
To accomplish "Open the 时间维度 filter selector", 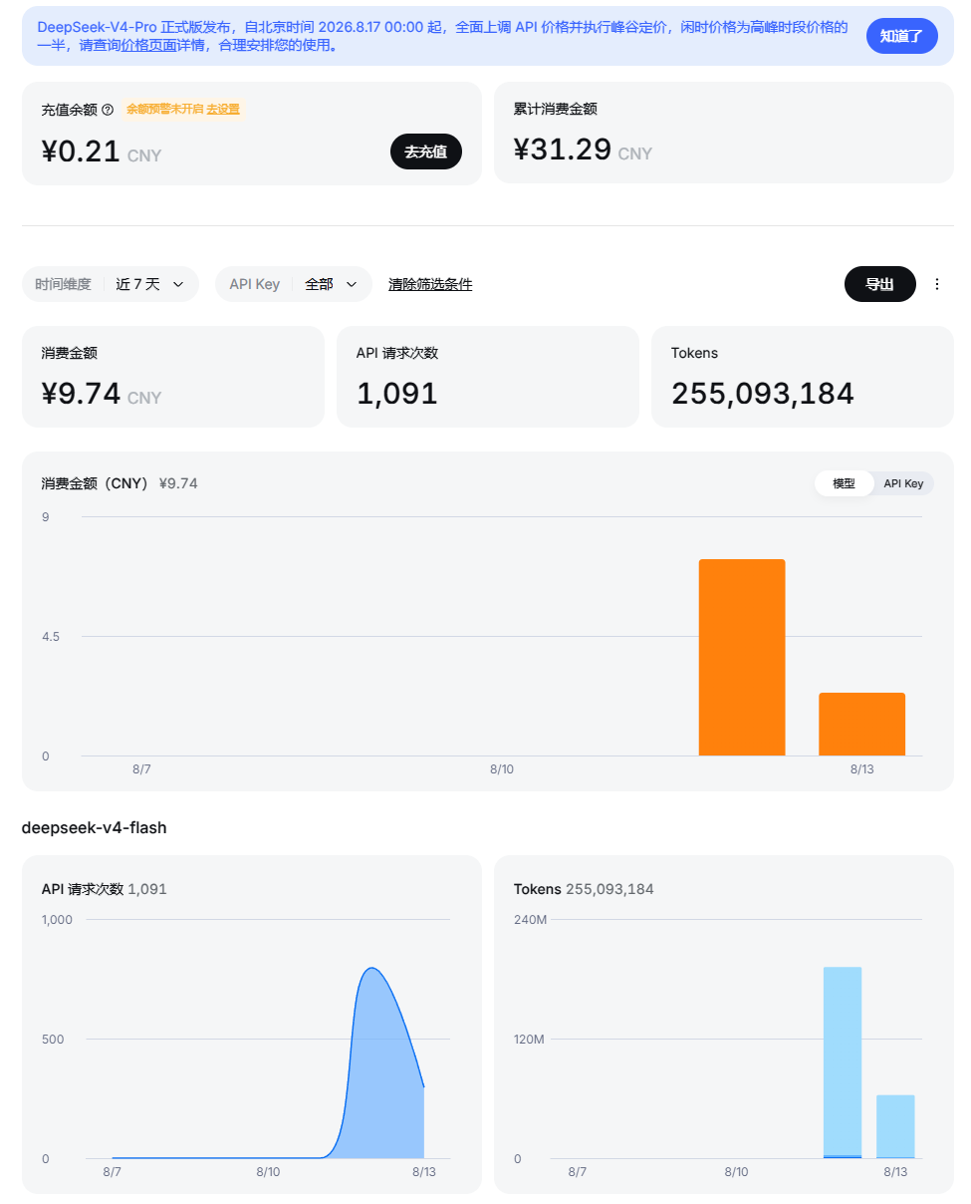I will pyautogui.click(x=111, y=284).
